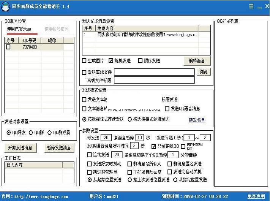Switch to the 使用帐号密码 tab
The image size is (270, 201).
(x=57, y=29)
